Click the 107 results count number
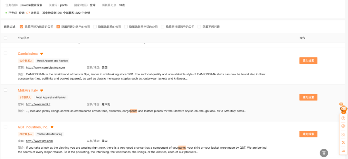 click(27, 13)
